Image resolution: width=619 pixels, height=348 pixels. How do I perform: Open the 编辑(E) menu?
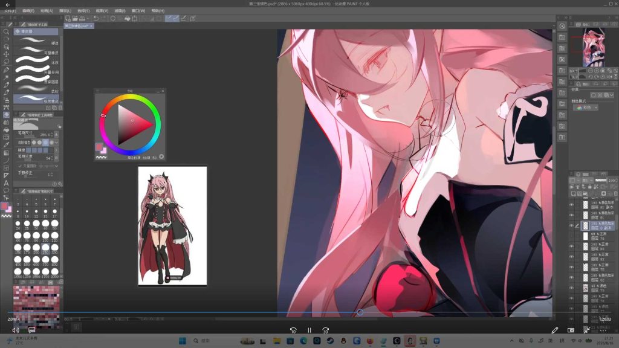coord(28,11)
